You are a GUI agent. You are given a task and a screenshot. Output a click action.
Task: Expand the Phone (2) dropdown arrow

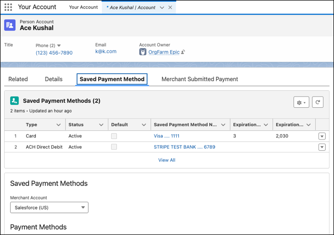pyautogui.click(x=59, y=45)
